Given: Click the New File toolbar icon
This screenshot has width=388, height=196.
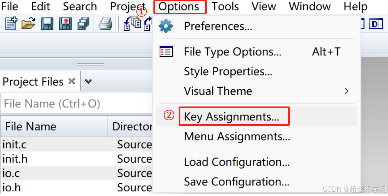Looking at the screenshot, I should pos(11,24).
